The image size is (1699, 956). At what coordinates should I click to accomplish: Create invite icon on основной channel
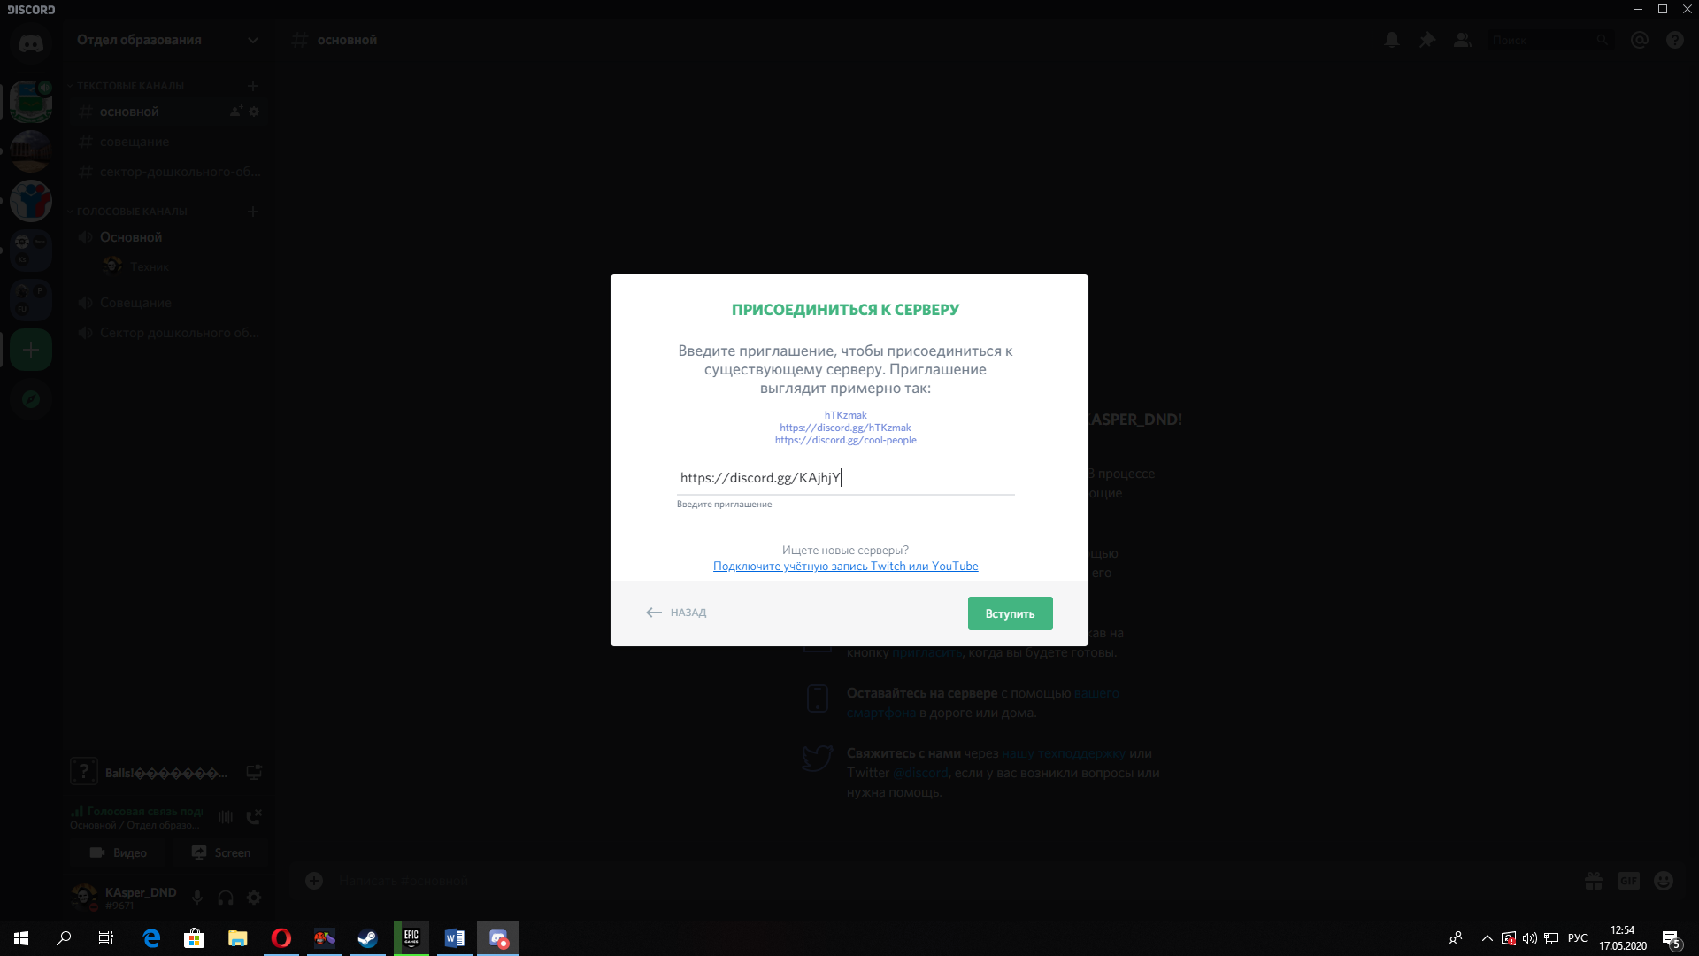(235, 112)
